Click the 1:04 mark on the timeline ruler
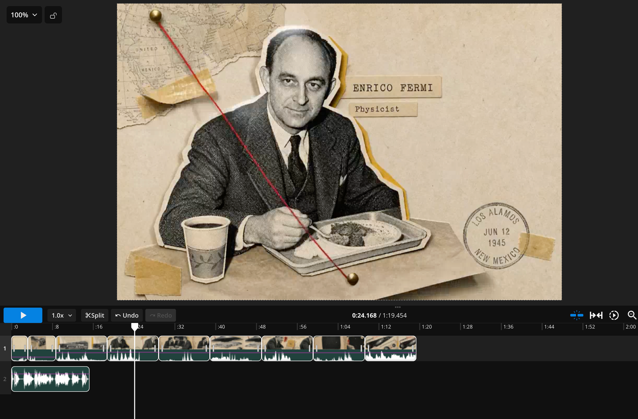Viewport: 638px width, 419px height. click(x=345, y=327)
